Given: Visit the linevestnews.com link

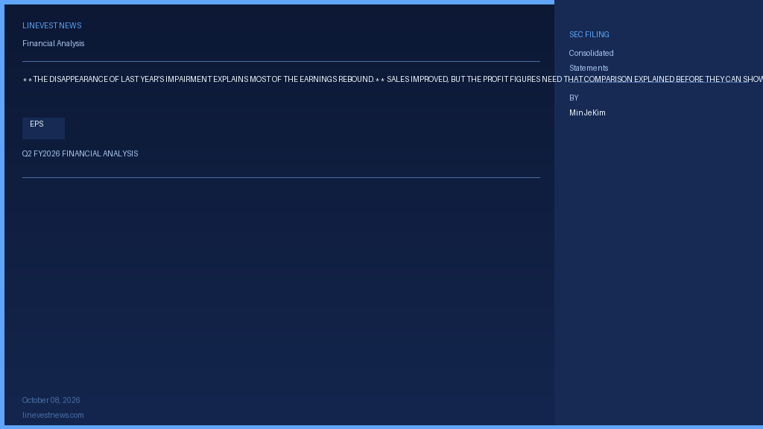Looking at the screenshot, I should click(53, 416).
